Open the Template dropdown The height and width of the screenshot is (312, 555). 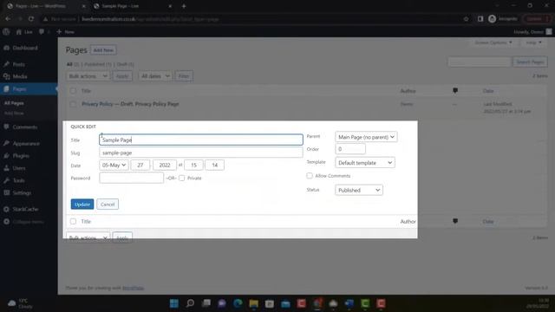365,163
